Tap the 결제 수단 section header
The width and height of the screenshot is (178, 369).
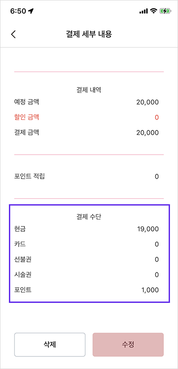[x=89, y=217]
